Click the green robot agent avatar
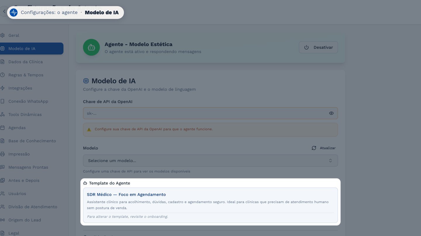 (x=92, y=47)
